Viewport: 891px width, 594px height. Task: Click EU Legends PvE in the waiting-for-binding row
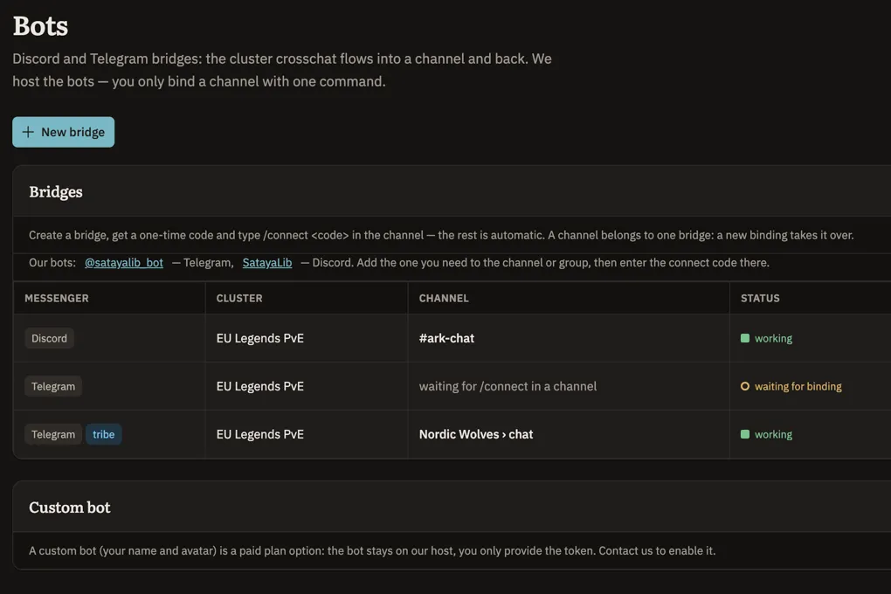(259, 386)
